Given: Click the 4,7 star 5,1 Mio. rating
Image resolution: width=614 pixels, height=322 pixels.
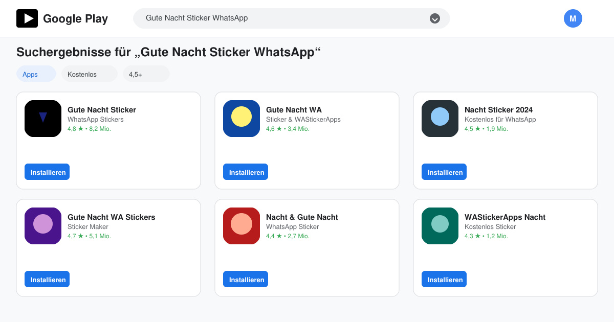Looking at the screenshot, I should pos(89,236).
